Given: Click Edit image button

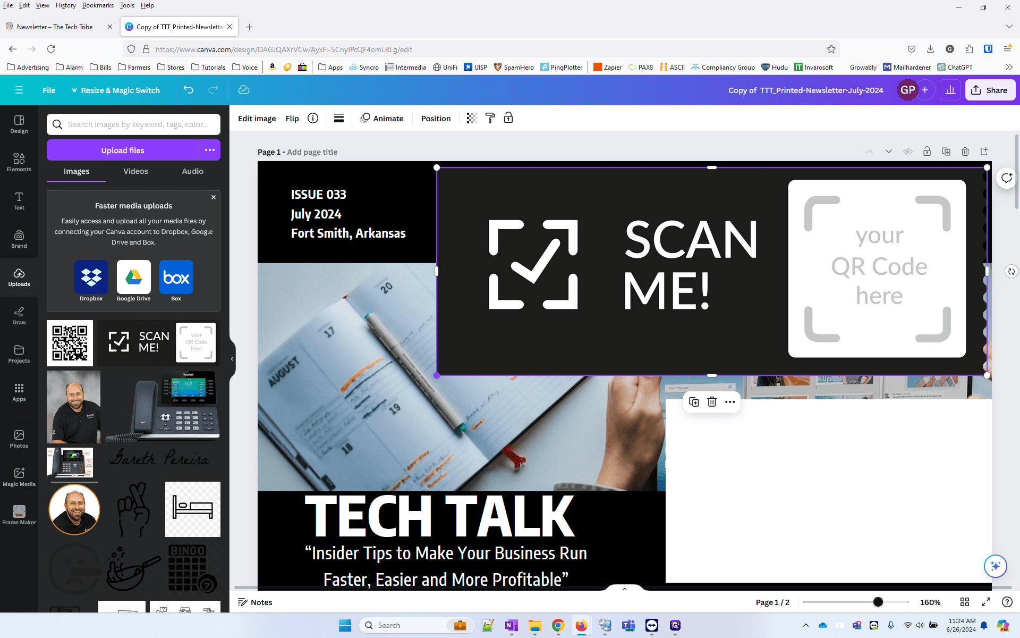Looking at the screenshot, I should 257,118.
